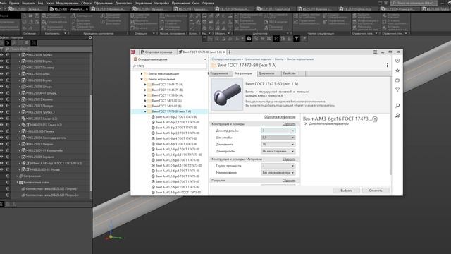Expand Винт ГОСТ 11738-84 (А) folder
Screen dimensions: 451x254
tap(145, 95)
